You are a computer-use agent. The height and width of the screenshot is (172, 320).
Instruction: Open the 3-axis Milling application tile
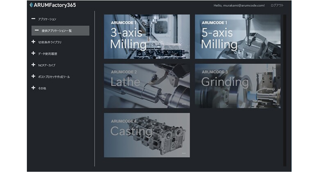[147, 36]
